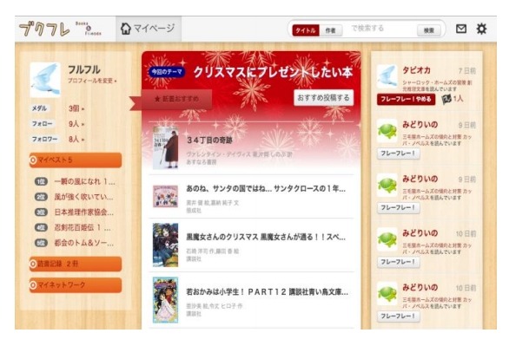The width and height of the screenshot is (509, 346).
Task: Open ranked book 風が強く吹いてい…
Action: [x=83, y=197]
